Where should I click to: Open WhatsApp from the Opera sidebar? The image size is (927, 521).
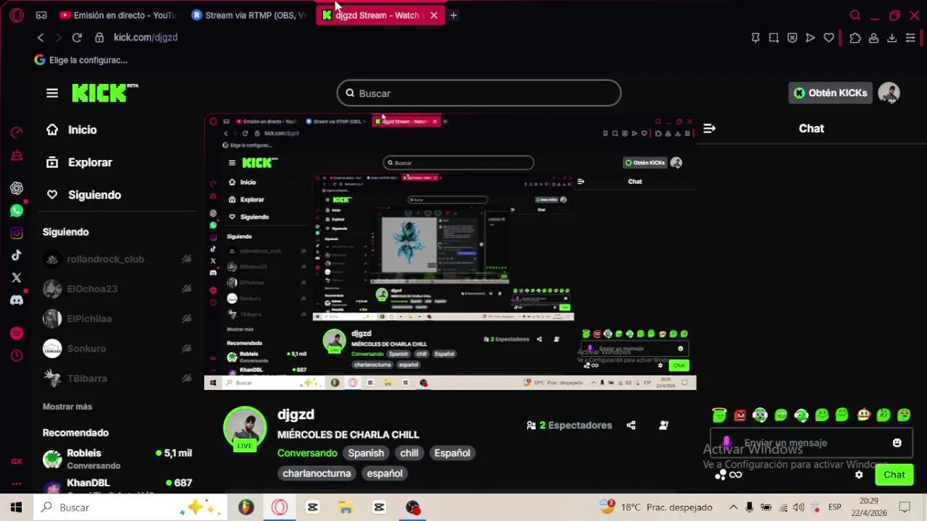click(17, 211)
